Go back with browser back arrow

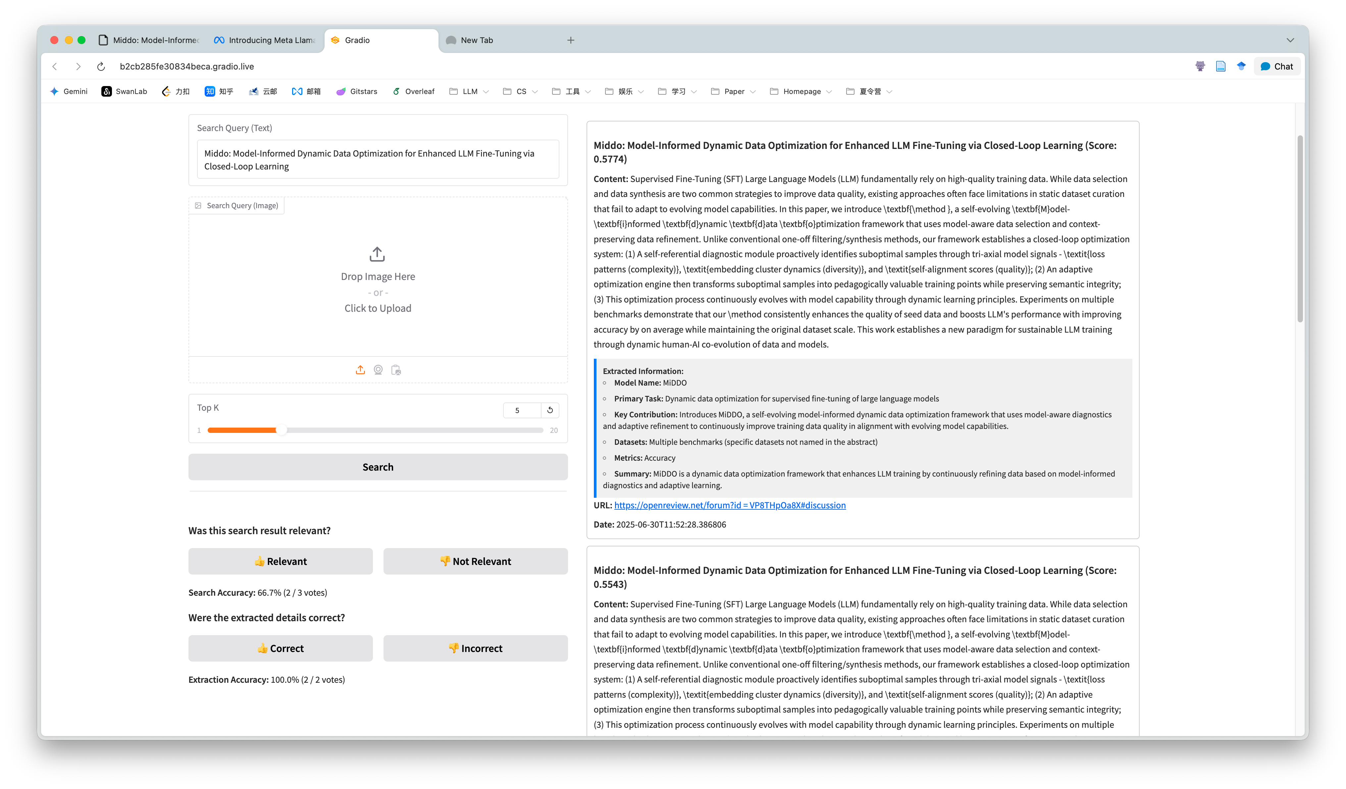point(55,66)
